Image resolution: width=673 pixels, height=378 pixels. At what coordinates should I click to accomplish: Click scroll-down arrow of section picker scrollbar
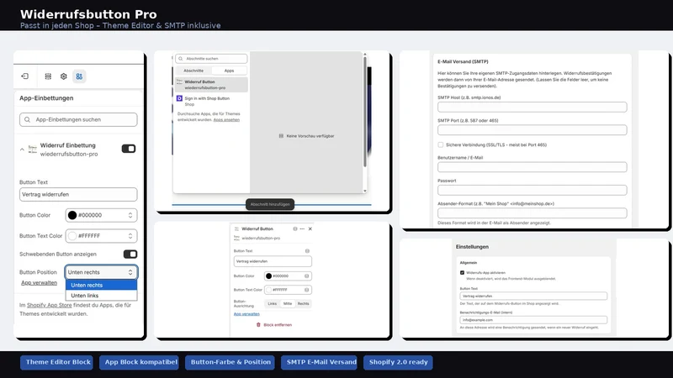[365, 191]
